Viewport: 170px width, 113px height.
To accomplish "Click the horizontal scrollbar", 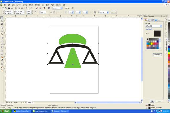I will click(108, 103).
